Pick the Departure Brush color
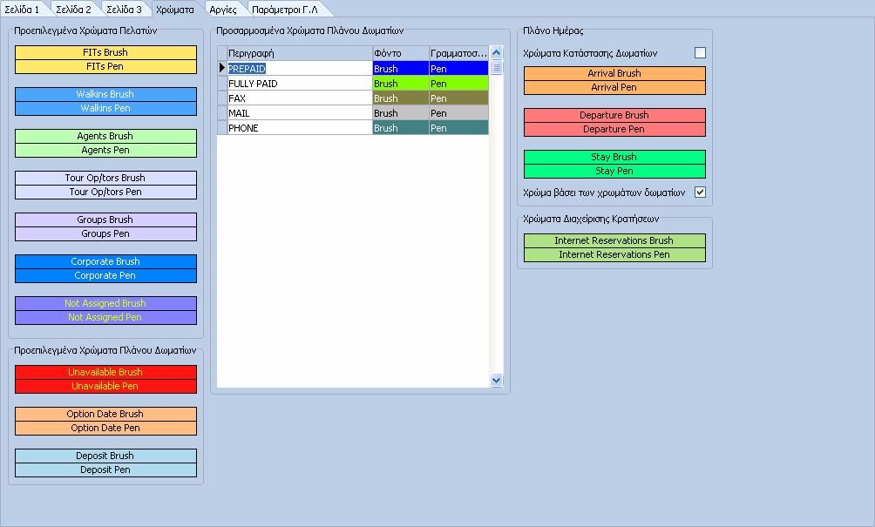This screenshot has height=527, width=875. point(614,115)
